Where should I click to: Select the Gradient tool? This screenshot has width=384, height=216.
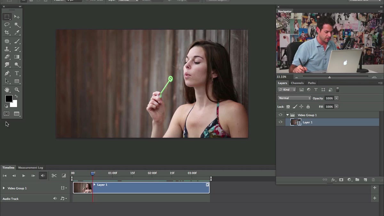(17, 57)
